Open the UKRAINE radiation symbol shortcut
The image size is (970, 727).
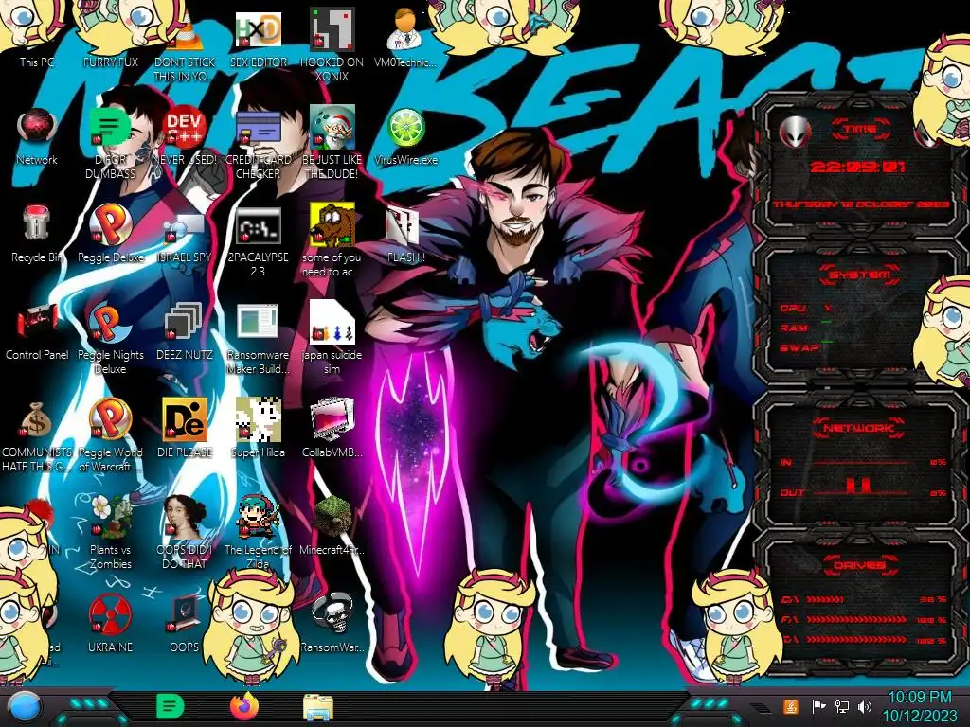point(111,623)
